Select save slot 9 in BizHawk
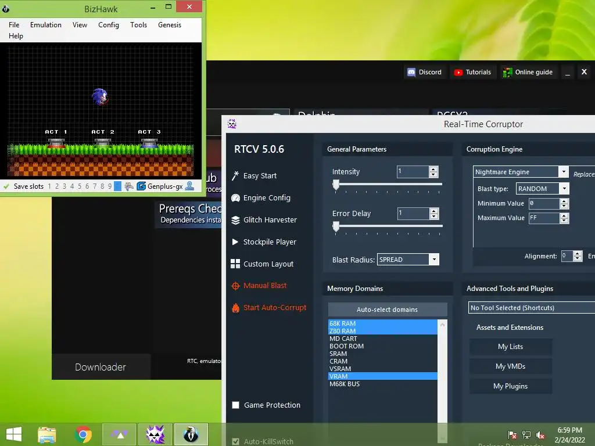The image size is (595, 446). point(110,186)
